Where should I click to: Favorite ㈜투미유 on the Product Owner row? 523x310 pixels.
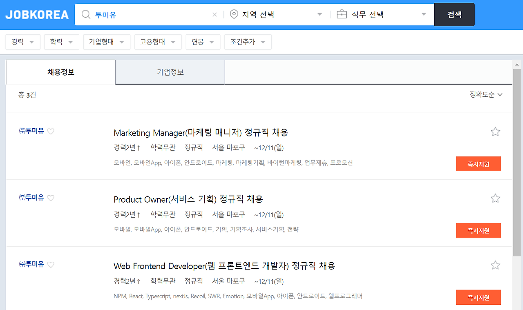pyautogui.click(x=51, y=198)
